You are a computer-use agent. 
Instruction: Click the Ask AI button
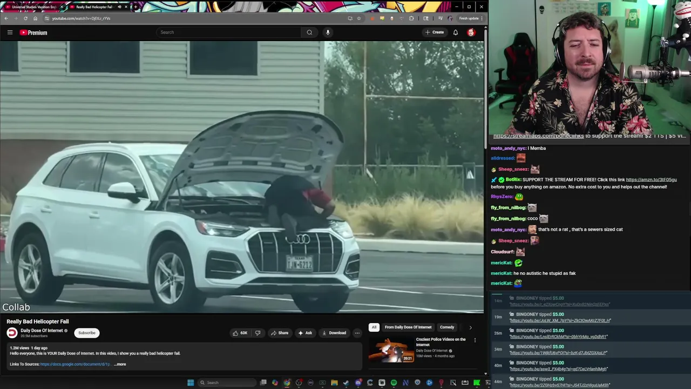tap(305, 333)
